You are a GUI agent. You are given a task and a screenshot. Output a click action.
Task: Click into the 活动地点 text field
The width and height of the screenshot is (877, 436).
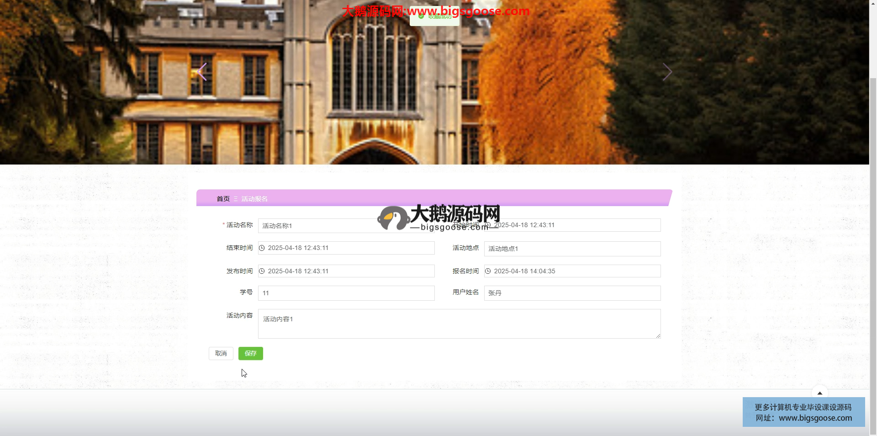coord(572,249)
